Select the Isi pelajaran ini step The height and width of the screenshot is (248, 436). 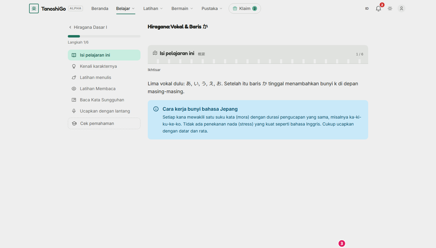(104, 55)
